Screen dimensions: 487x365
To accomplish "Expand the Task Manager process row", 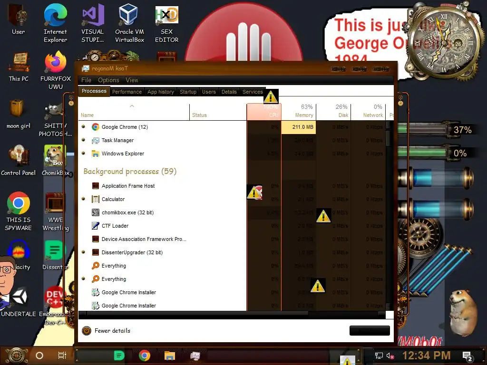I will (x=83, y=140).
